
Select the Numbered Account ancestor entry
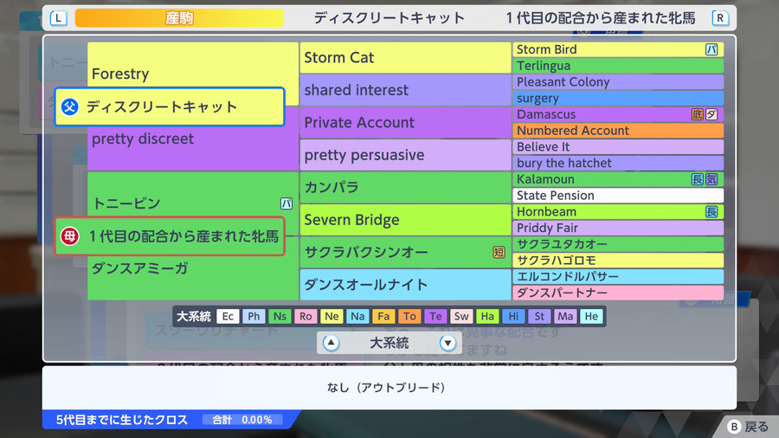[x=618, y=131]
